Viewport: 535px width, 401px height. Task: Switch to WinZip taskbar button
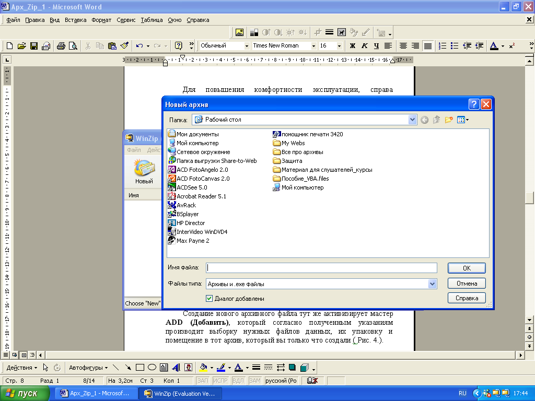(180, 394)
